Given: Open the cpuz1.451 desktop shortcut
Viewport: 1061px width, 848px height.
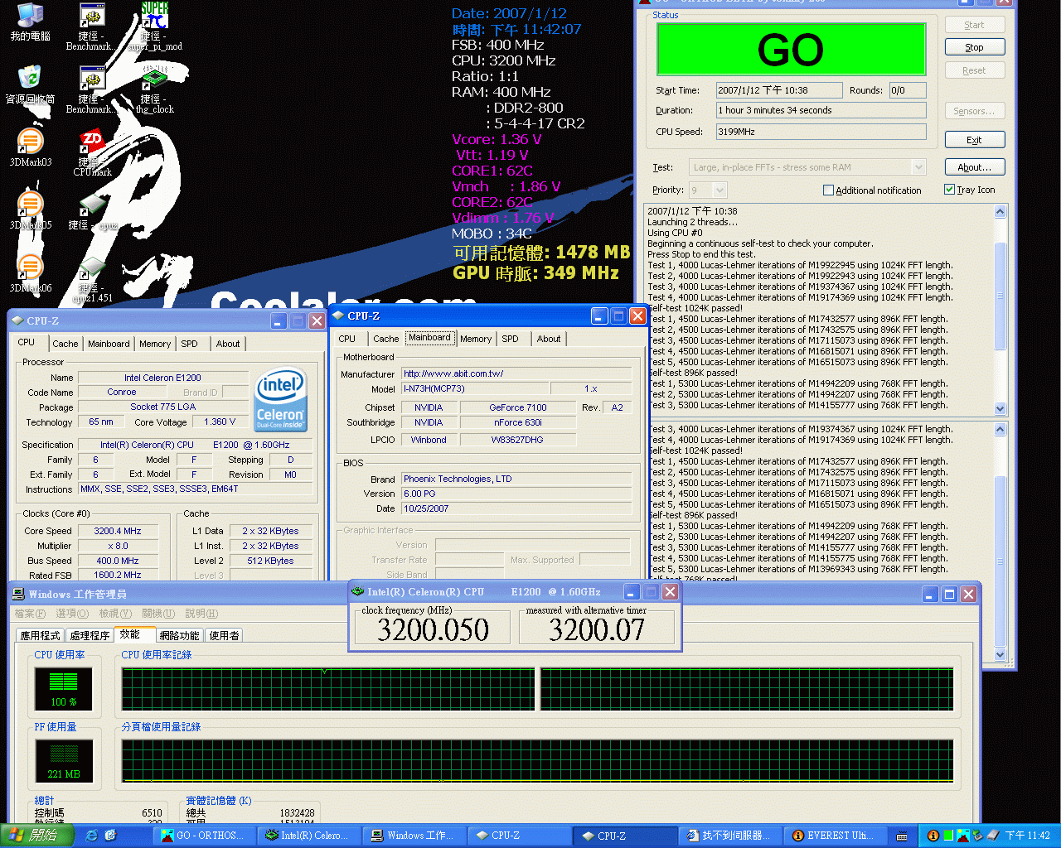Looking at the screenshot, I should (x=92, y=278).
